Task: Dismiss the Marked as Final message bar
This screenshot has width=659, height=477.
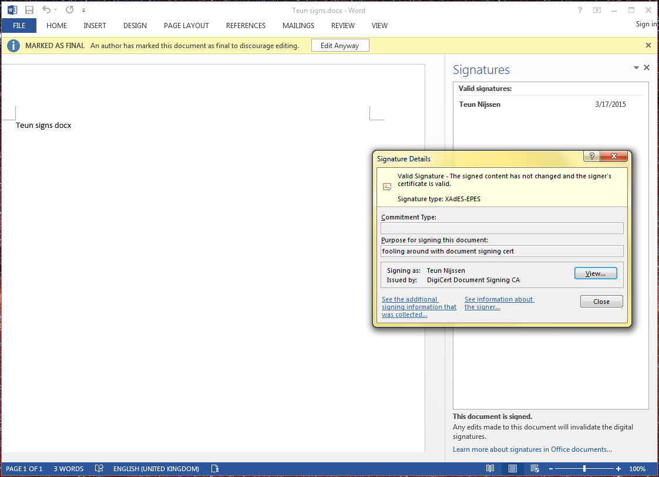Action: click(648, 45)
